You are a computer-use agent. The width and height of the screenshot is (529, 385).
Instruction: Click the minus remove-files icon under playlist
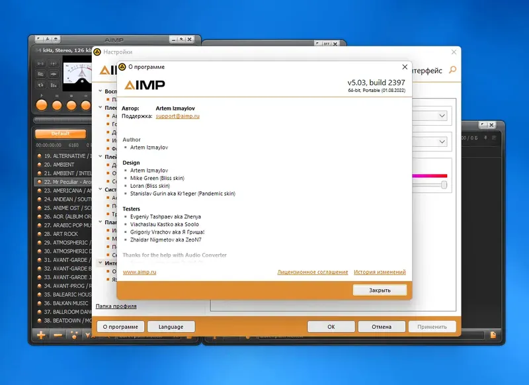click(58, 335)
